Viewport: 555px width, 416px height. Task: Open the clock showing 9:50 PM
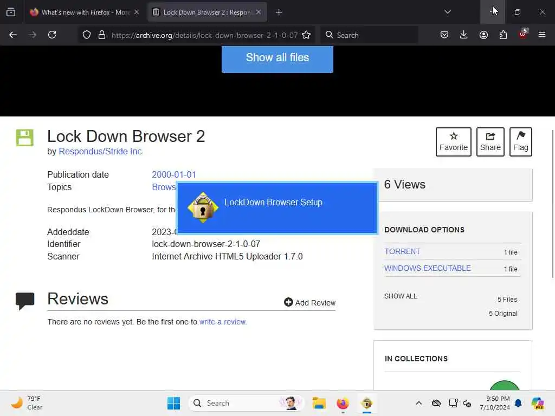[x=495, y=403]
